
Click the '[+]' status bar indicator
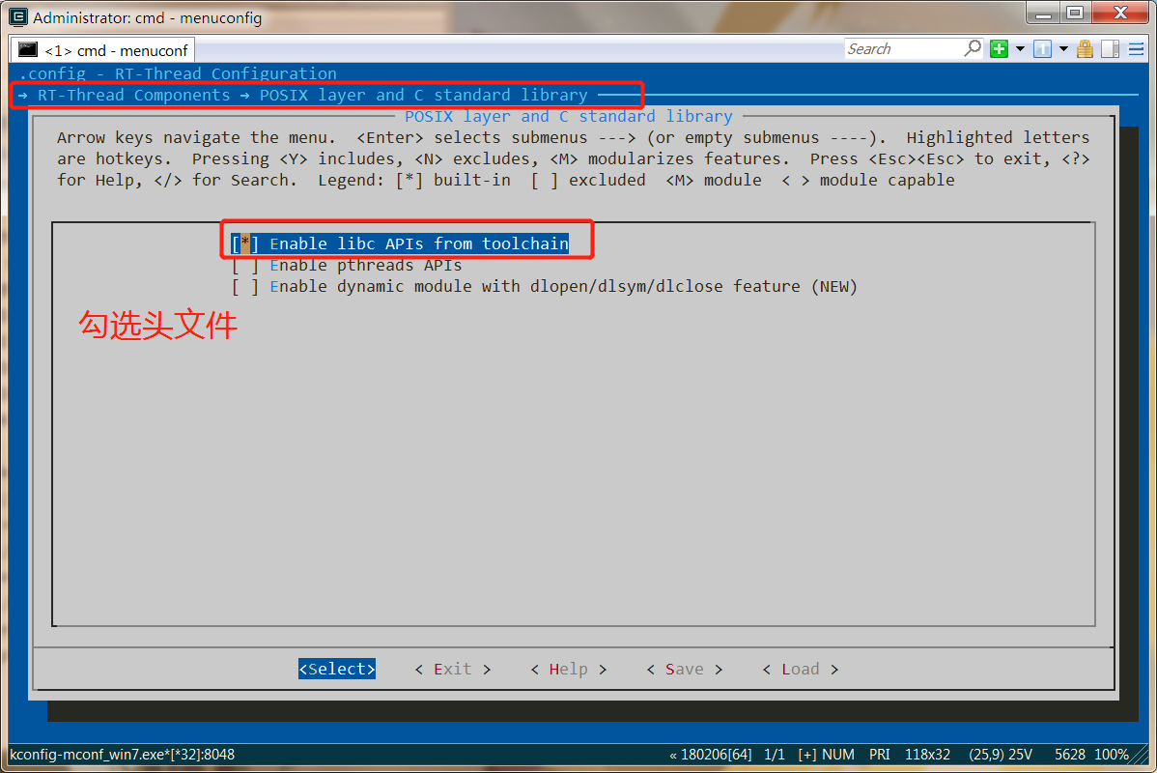807,755
